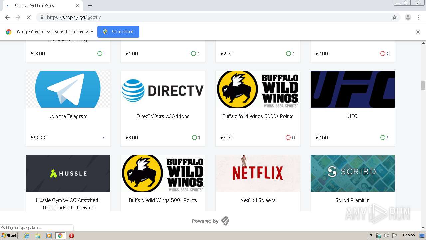This screenshot has height=240, width=426.
Task: Click the £13.00 price
Action: coord(38,54)
